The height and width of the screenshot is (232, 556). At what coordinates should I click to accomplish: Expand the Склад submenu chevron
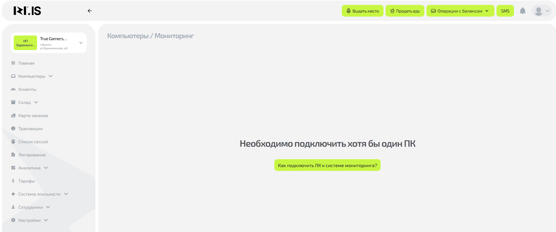[36, 102]
